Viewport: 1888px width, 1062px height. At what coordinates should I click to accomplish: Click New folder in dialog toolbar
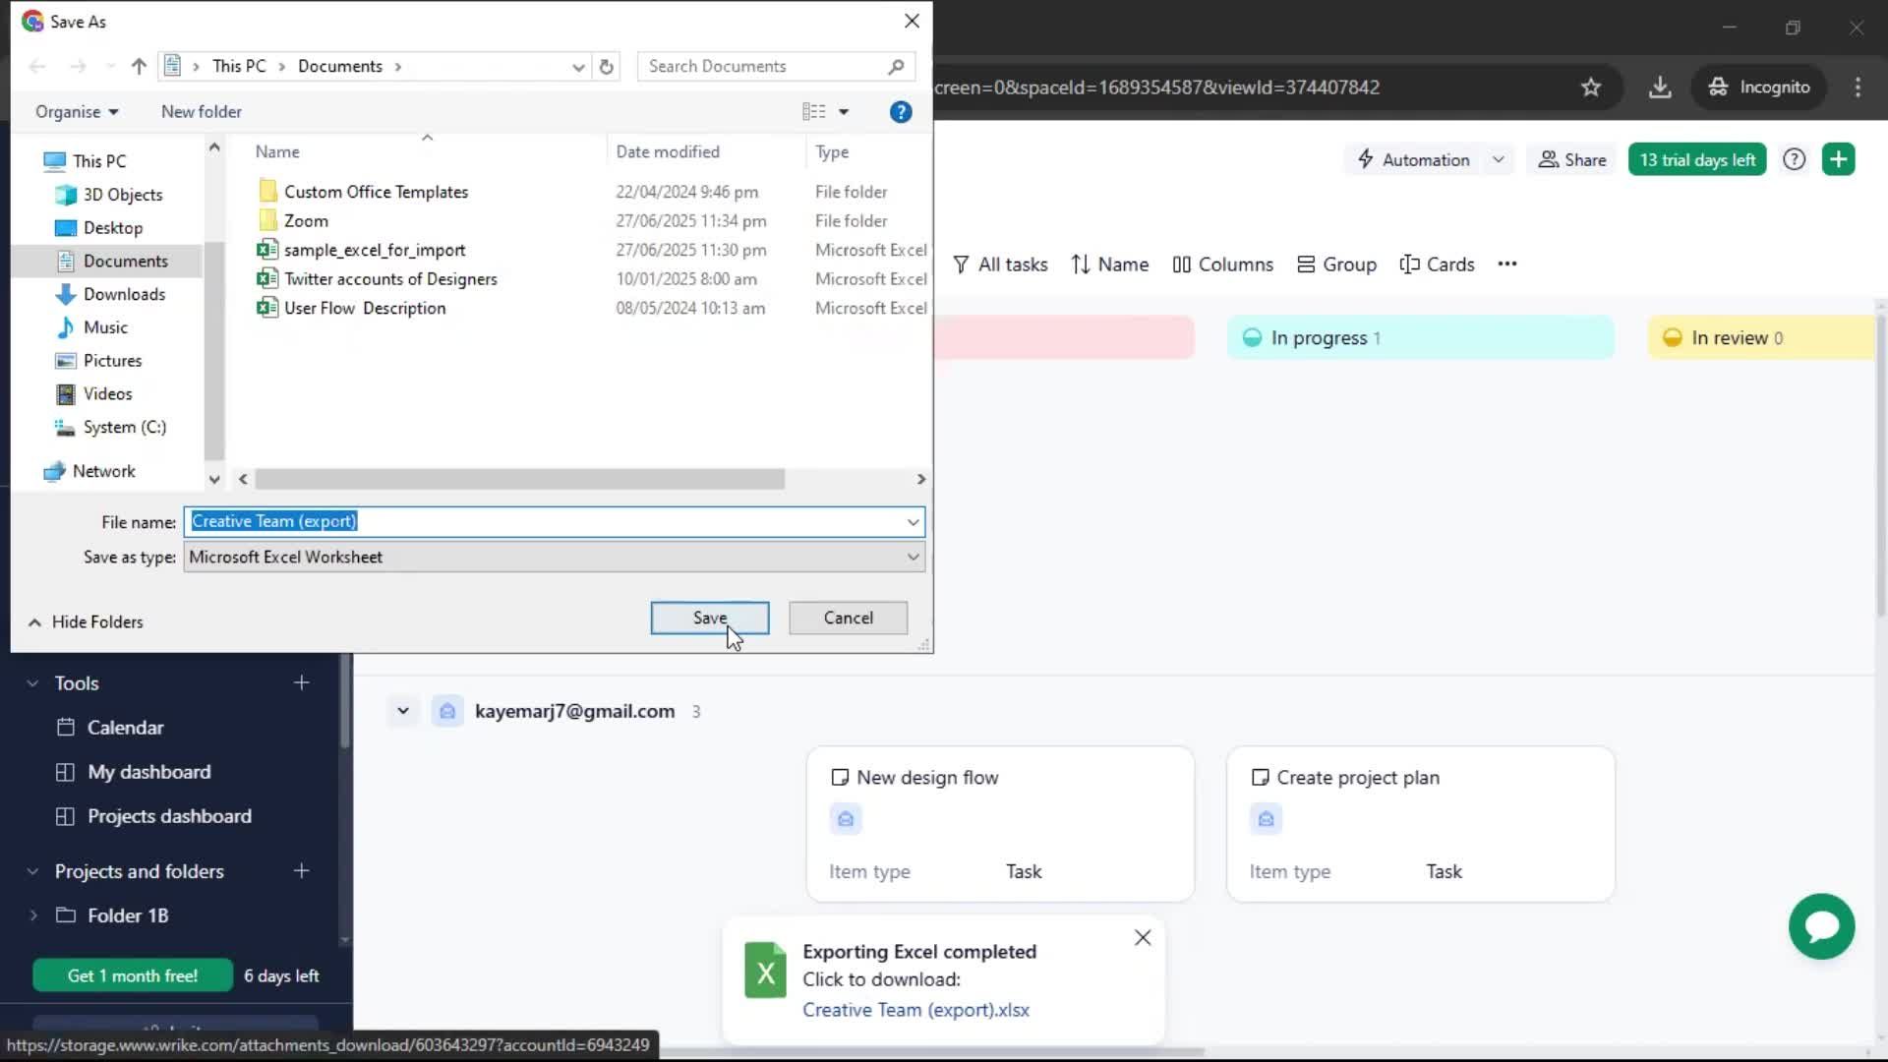coord(201,112)
